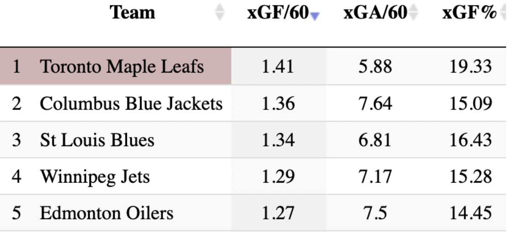Select the Toronto Maple Leafs row
507x232 pixels.
coord(121,67)
